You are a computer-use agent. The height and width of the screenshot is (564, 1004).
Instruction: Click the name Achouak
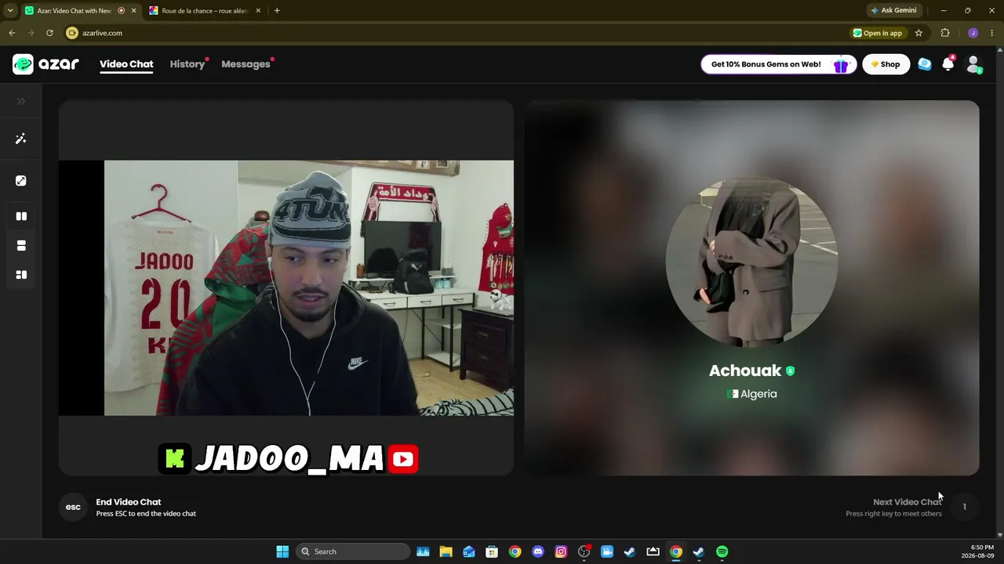click(745, 371)
